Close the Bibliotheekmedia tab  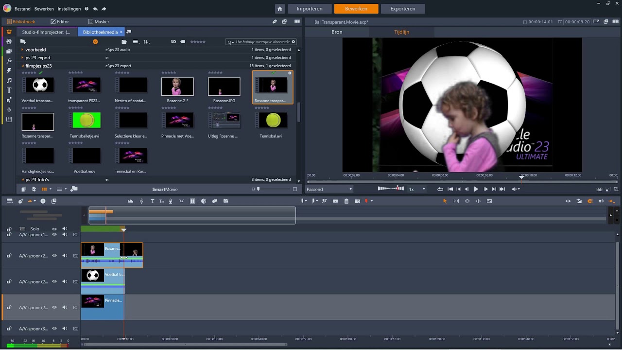coord(121,32)
